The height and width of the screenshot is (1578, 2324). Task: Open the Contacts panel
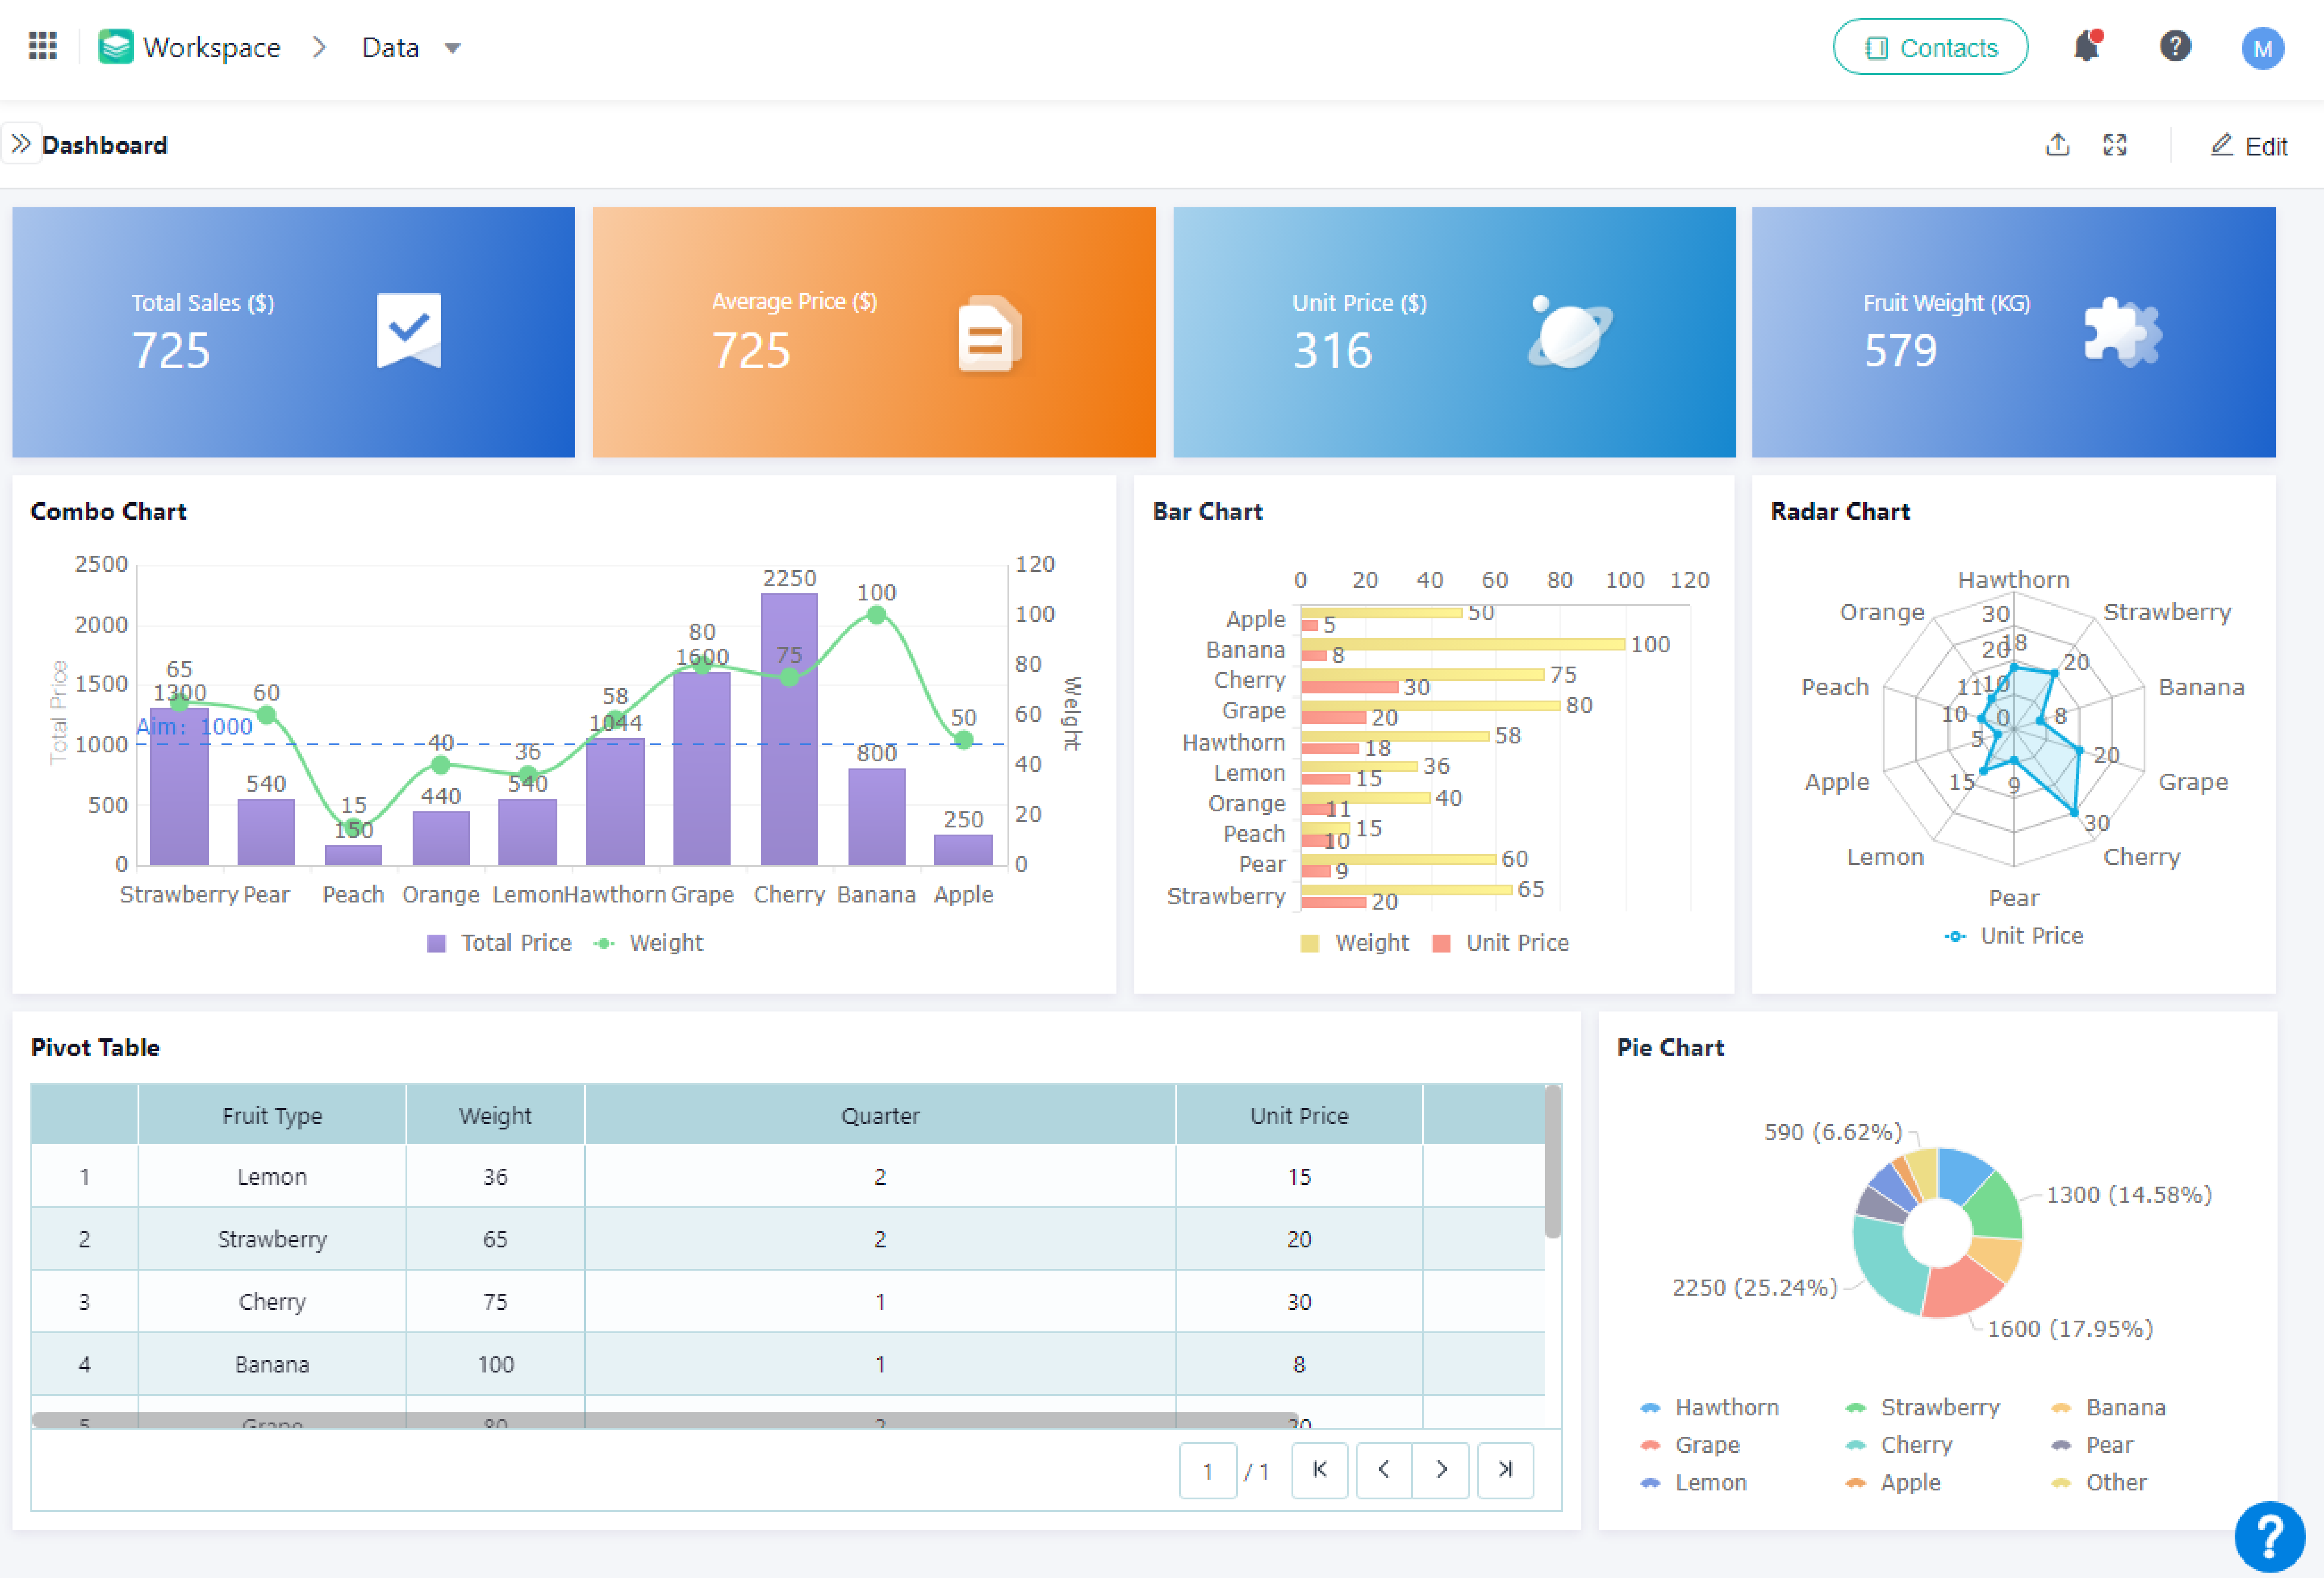click(1930, 46)
